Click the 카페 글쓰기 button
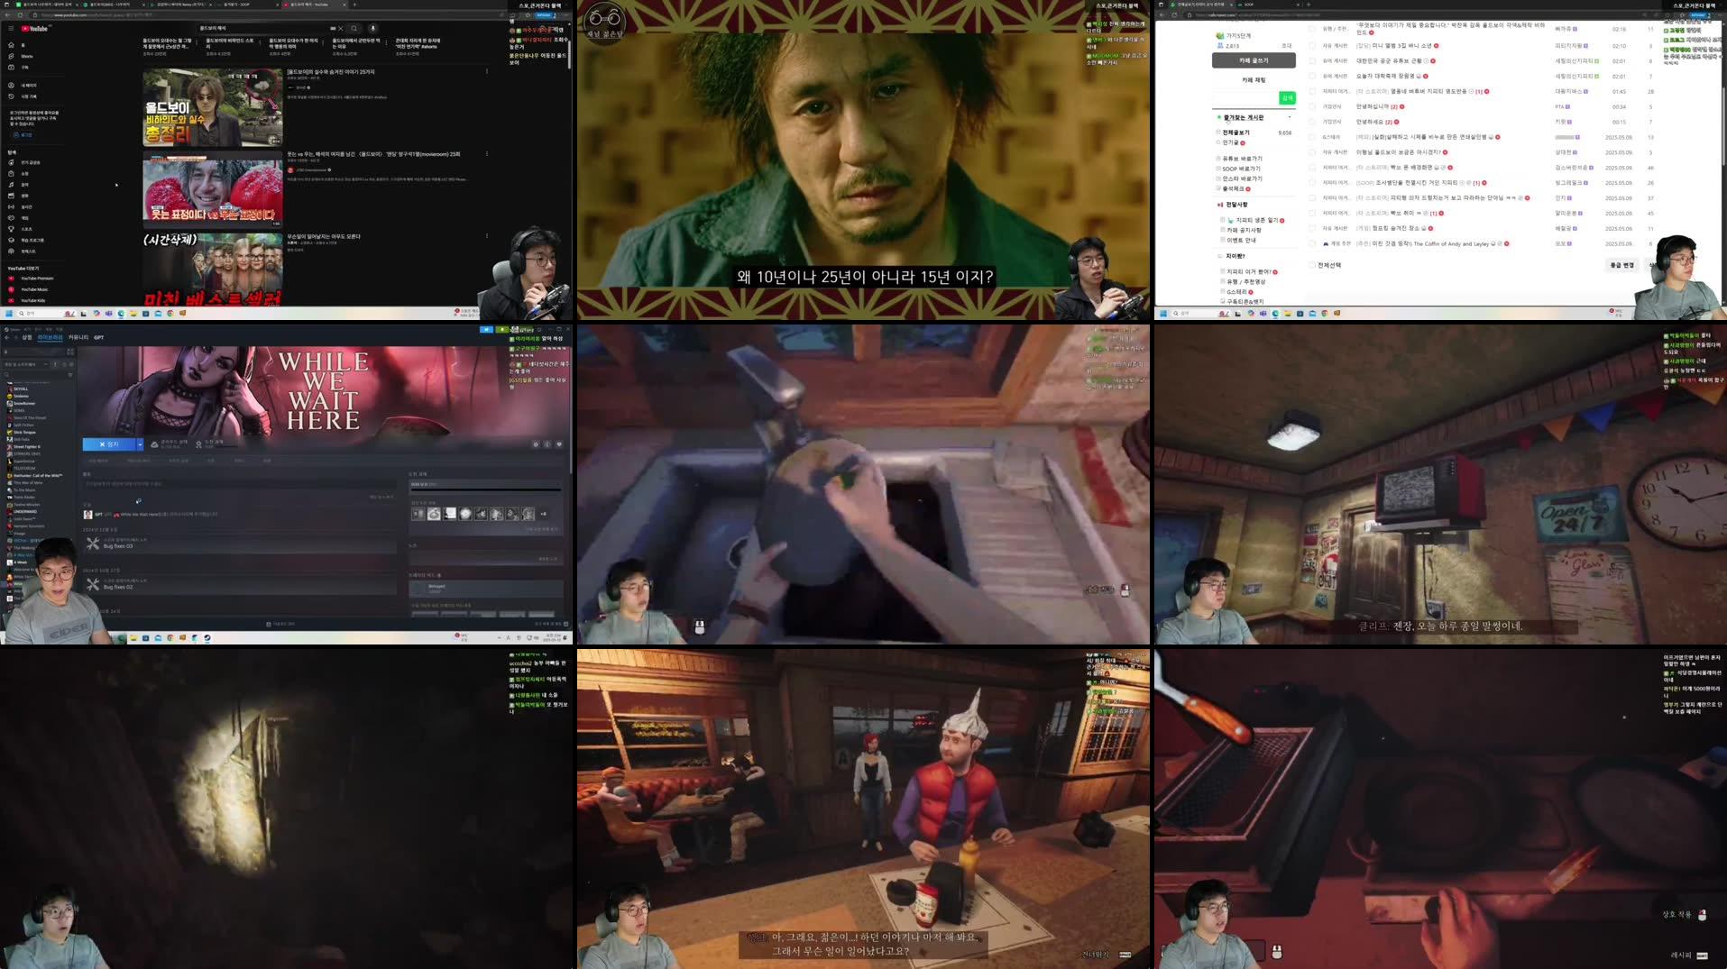Image resolution: width=1727 pixels, height=969 pixels. point(1254,60)
